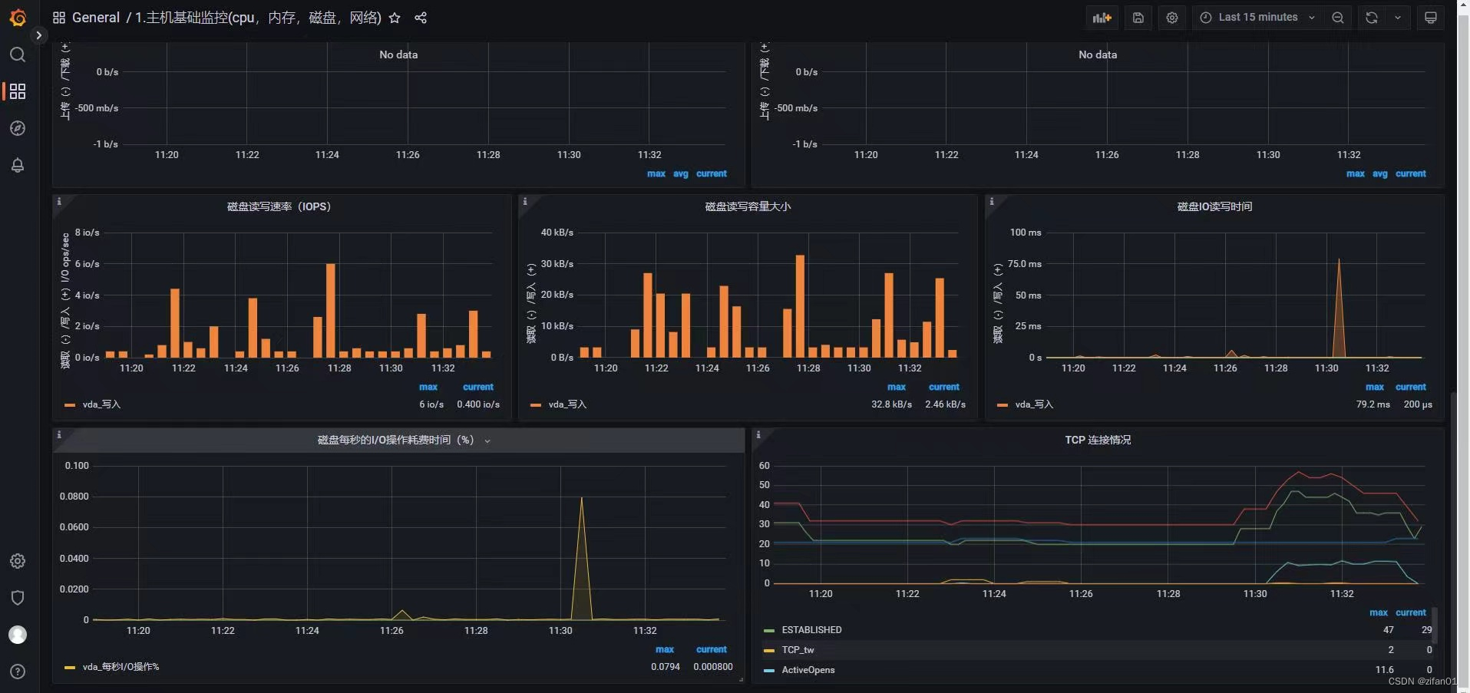Screen dimensions: 1470x693
Task: Open the auto-refresh interval dropdown
Action: tap(1399, 17)
